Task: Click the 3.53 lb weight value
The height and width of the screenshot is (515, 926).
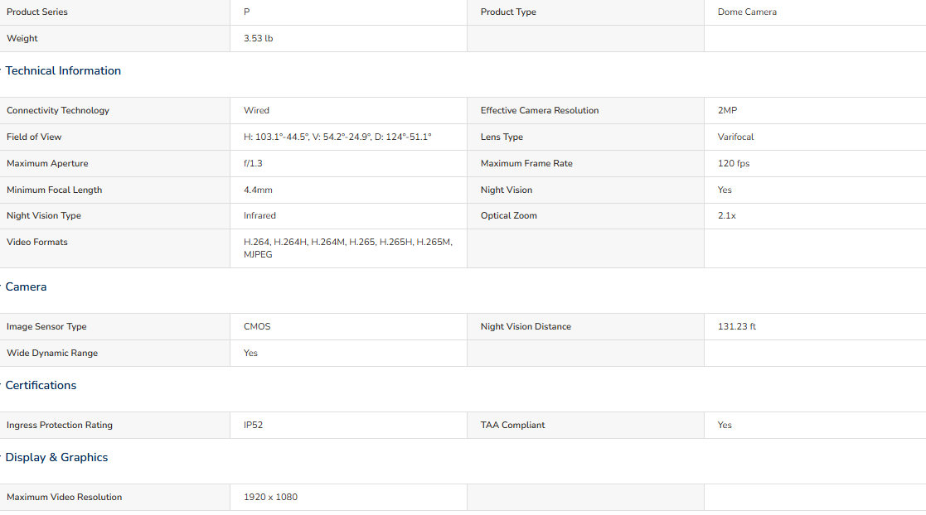Action: 258,39
